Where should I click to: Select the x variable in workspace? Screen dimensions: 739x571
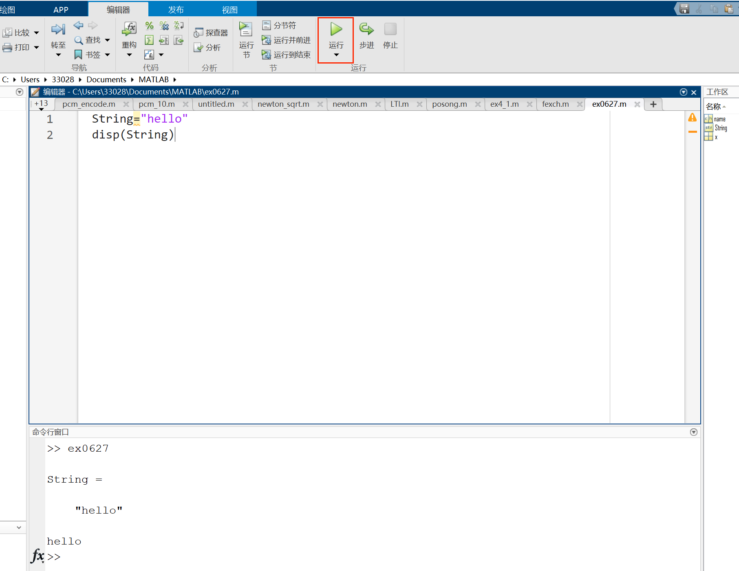pos(716,137)
